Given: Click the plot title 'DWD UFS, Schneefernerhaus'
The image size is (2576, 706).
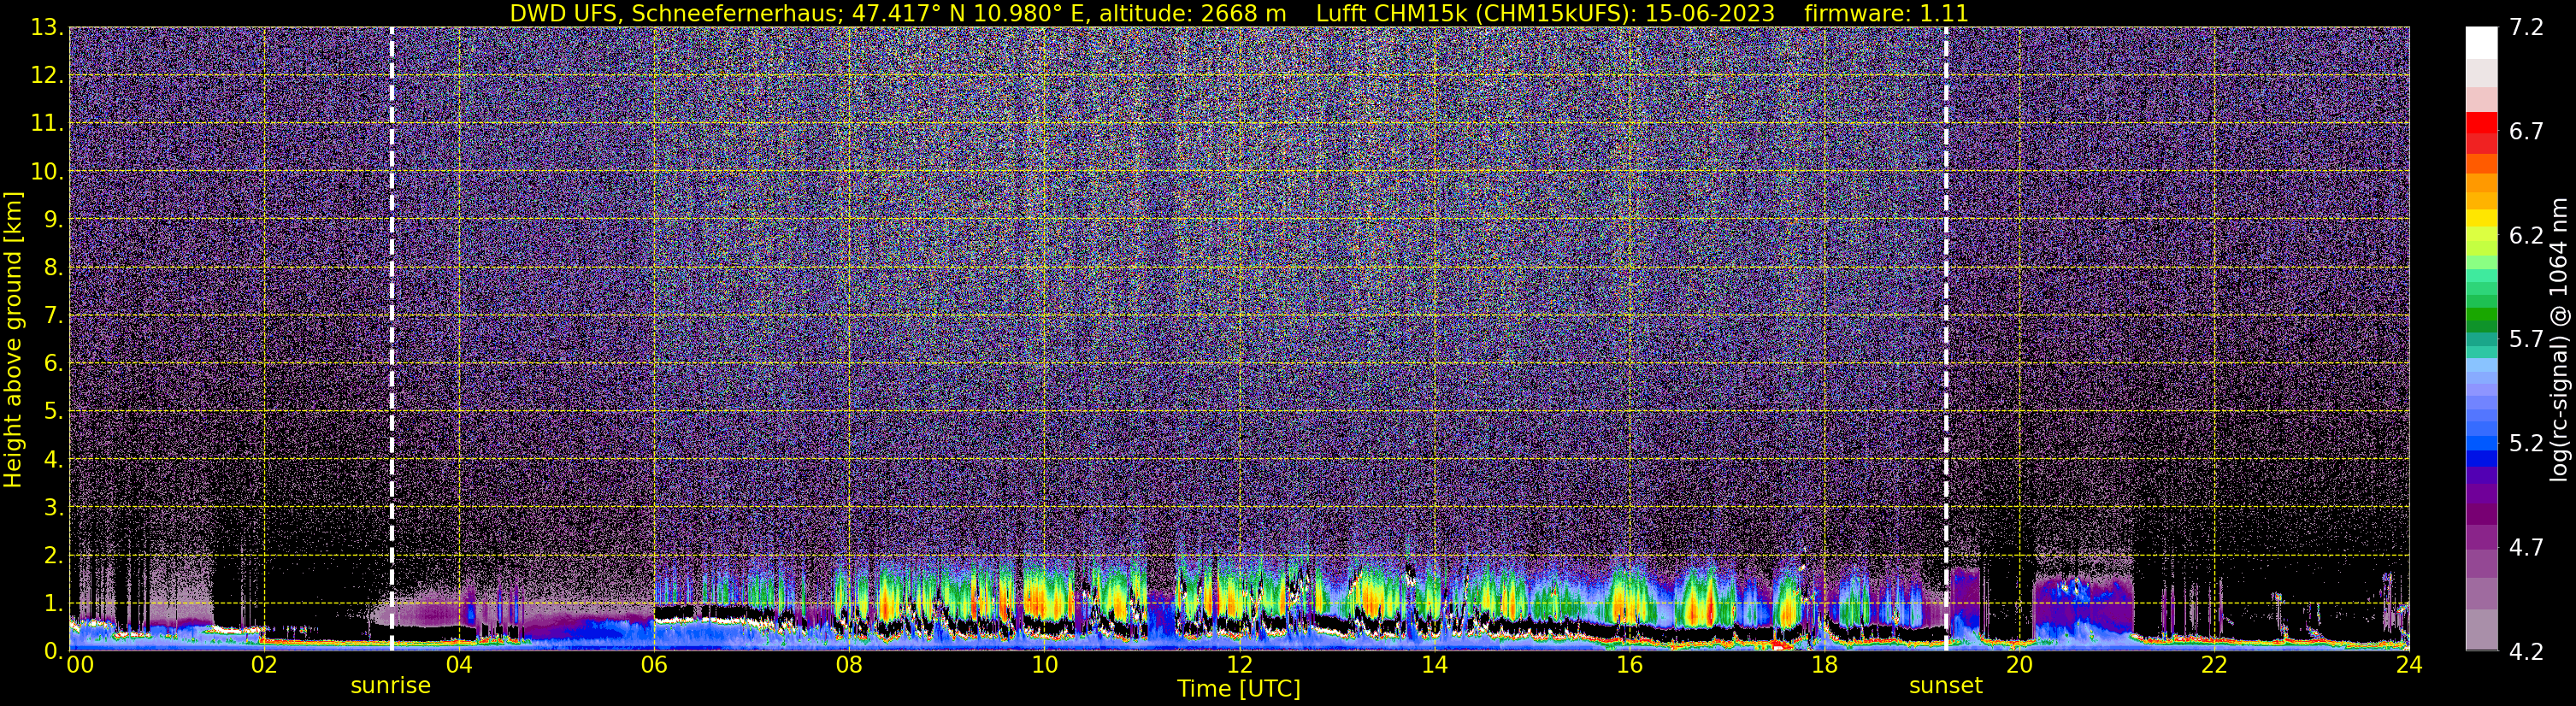Looking at the screenshot, I should click(x=674, y=13).
